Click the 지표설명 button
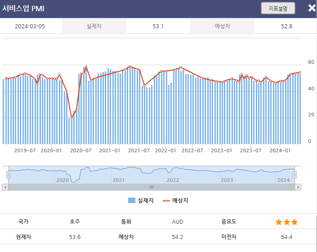The width and height of the screenshot is (317, 252). coord(278,8)
